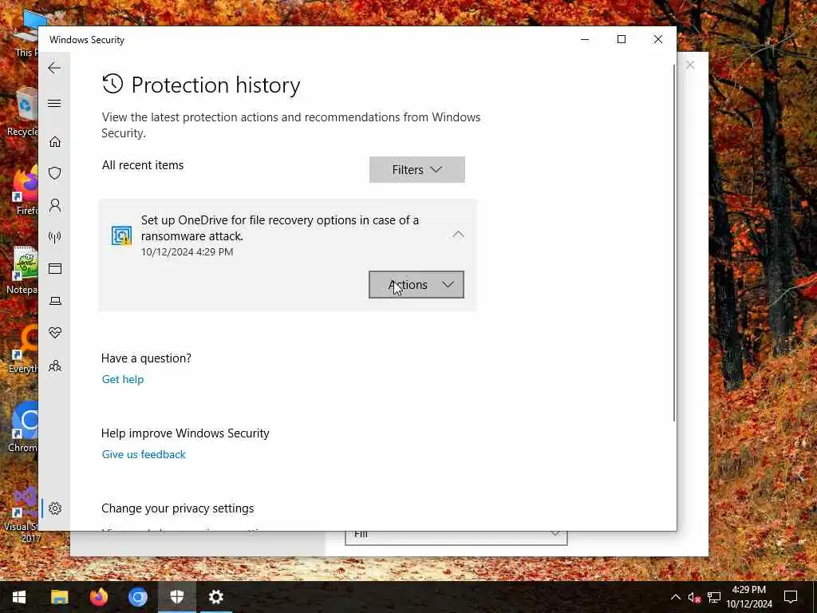Click the 10/12/2024 4:29 PM item timestamp
The height and width of the screenshot is (613, 817).
187,251
